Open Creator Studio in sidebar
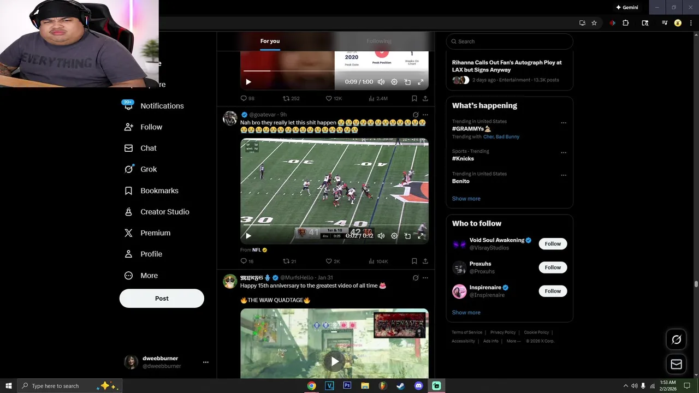 pos(157,212)
